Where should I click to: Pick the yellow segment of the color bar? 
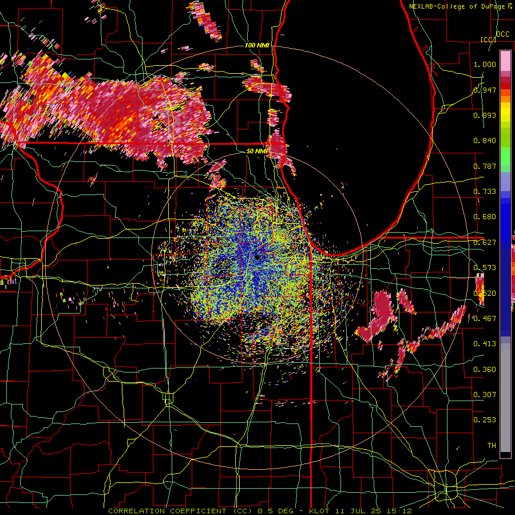point(505,113)
